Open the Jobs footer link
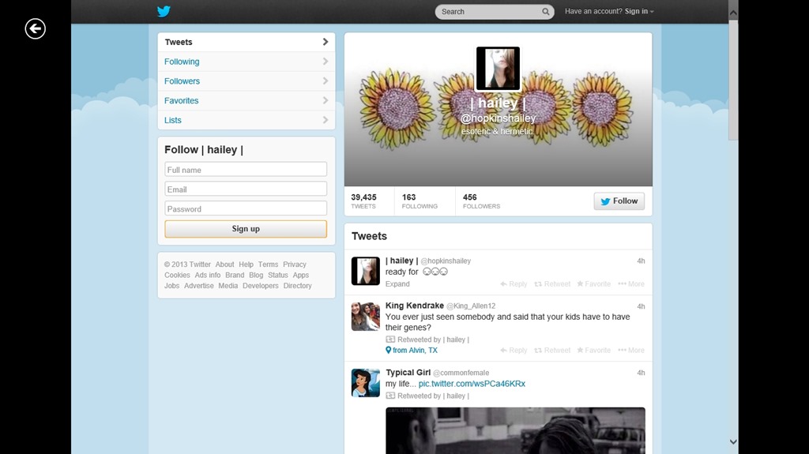 coord(171,286)
